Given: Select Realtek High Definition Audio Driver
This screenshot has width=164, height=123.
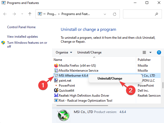Looking at the screenshot, I should [84, 96].
